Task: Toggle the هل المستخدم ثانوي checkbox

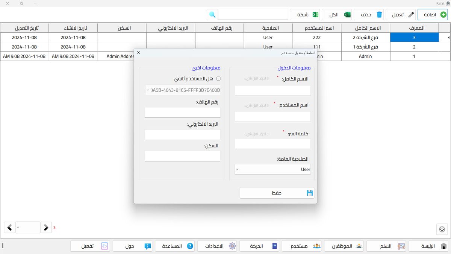Action: pyautogui.click(x=218, y=79)
